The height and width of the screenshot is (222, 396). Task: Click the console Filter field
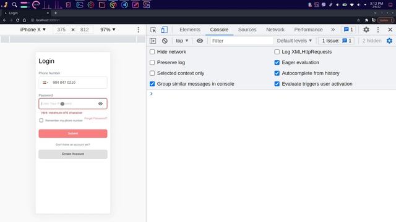click(242, 41)
